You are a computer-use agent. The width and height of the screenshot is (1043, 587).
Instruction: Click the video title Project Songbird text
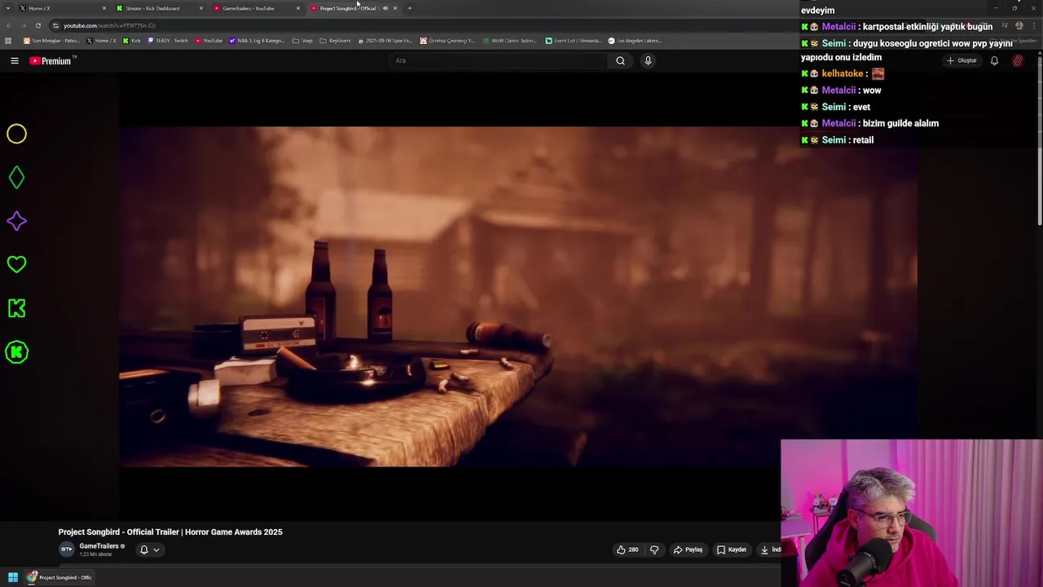pos(170,532)
